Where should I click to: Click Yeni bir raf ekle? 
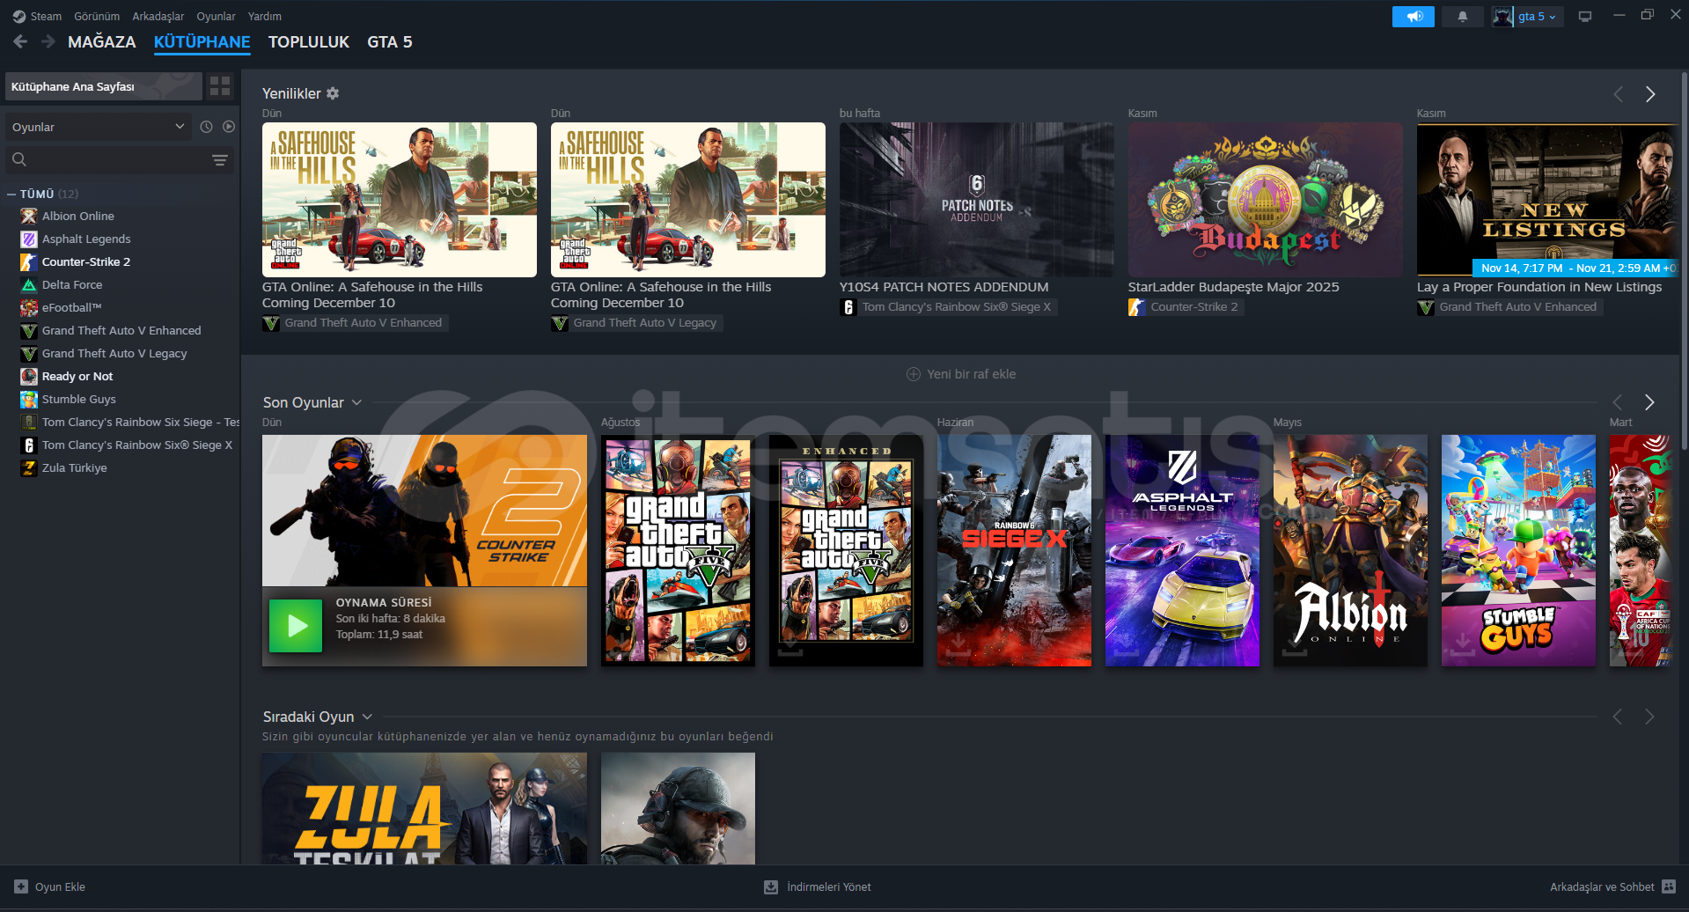(x=961, y=374)
